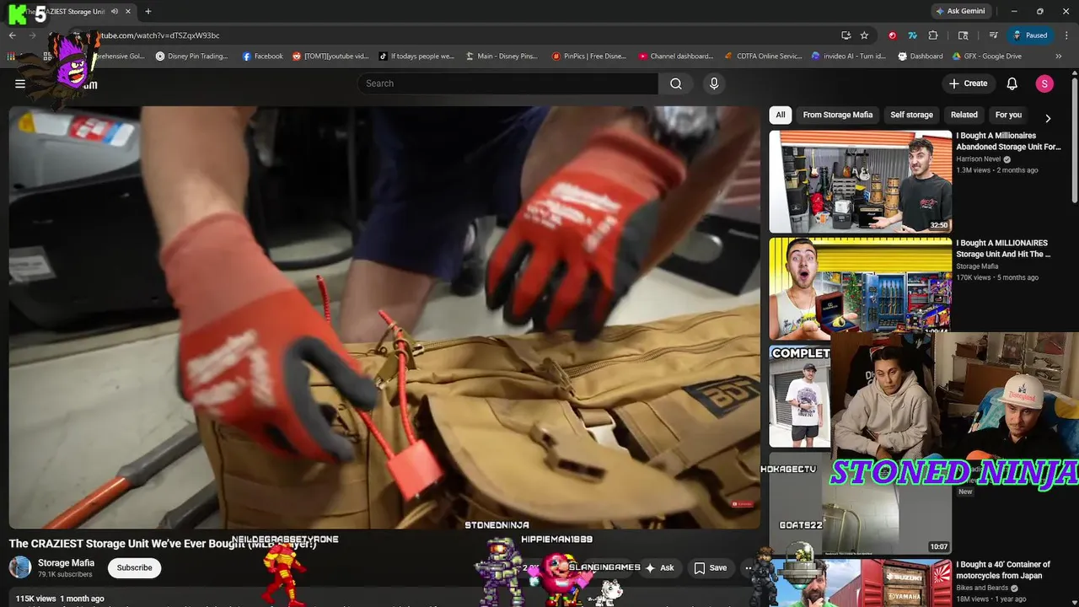Open 40' Container motorcycles thumbnail
This screenshot has width=1079, height=607.
point(860,583)
